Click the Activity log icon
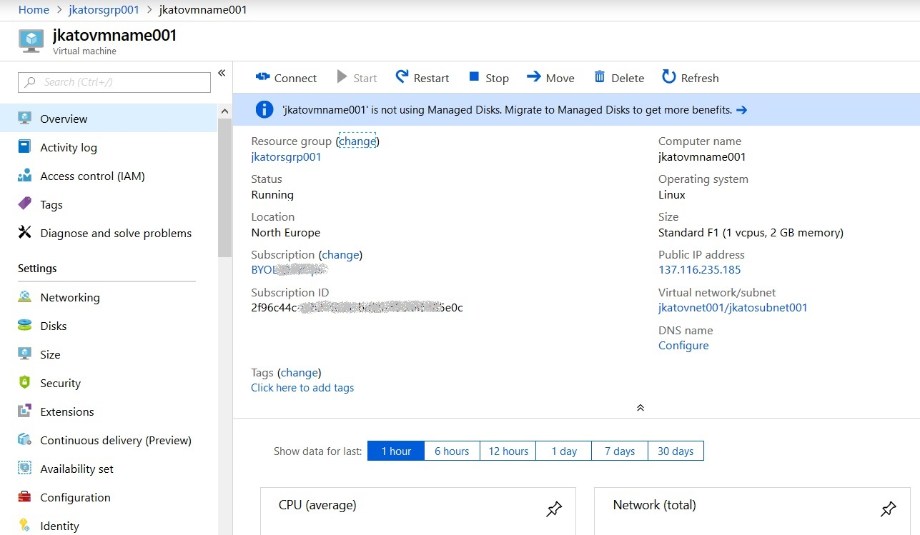This screenshot has width=920, height=535. pos(25,147)
